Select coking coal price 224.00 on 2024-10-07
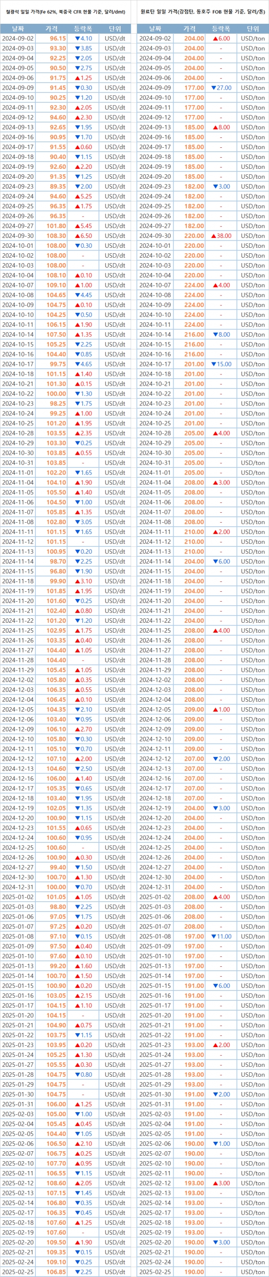 [x=194, y=285]
